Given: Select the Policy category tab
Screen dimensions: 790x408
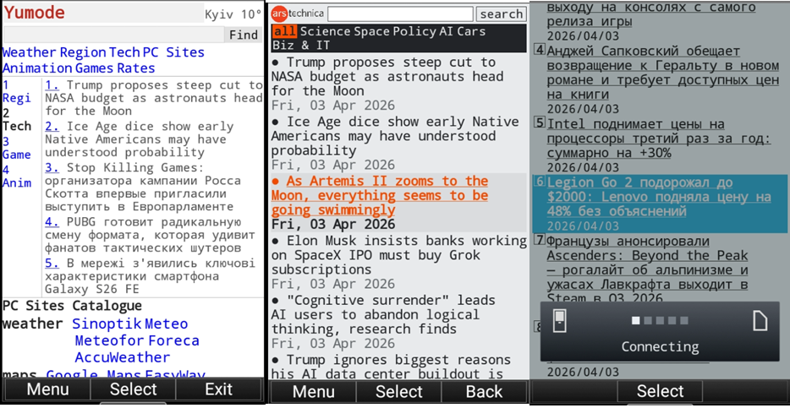Looking at the screenshot, I should 414,31.
